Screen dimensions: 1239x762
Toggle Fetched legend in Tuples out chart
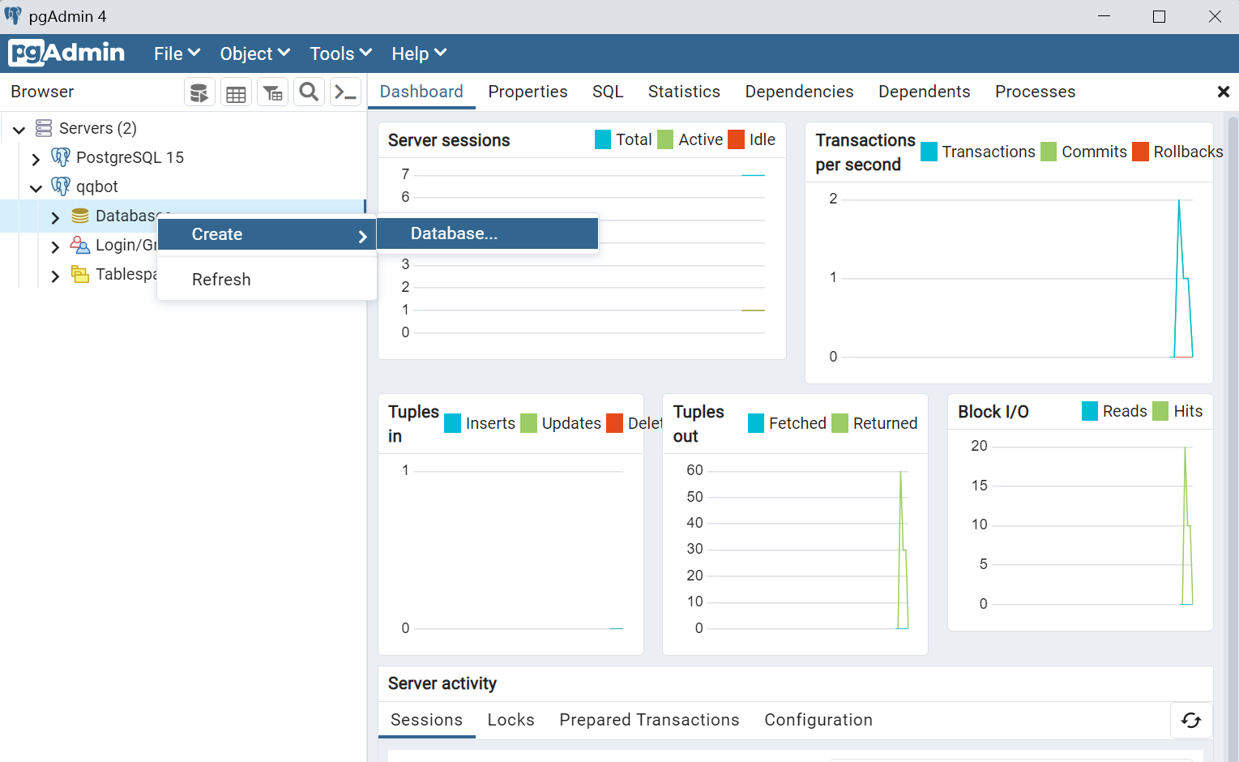(787, 423)
